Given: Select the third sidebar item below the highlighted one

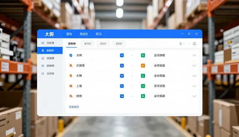Looking at the screenshot, I should [50, 73].
